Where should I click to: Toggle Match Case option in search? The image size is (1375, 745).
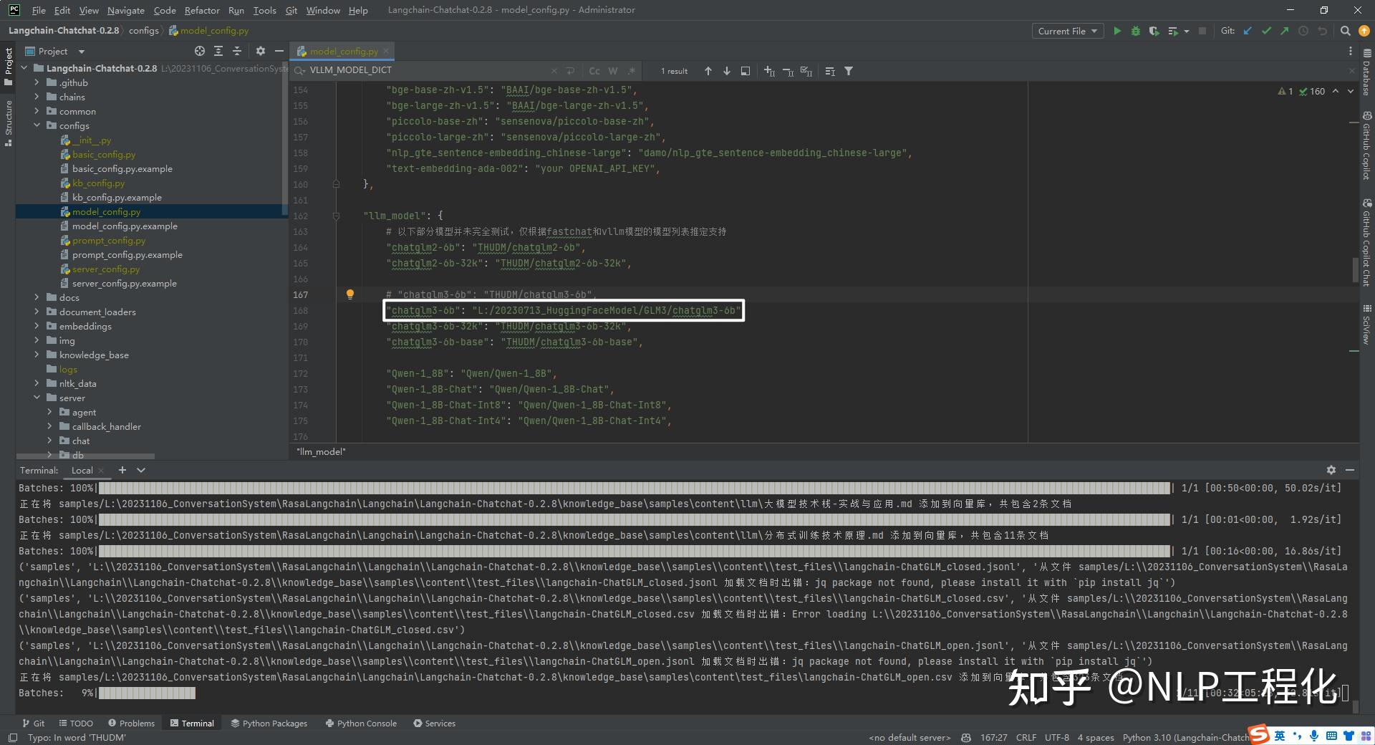tap(594, 71)
